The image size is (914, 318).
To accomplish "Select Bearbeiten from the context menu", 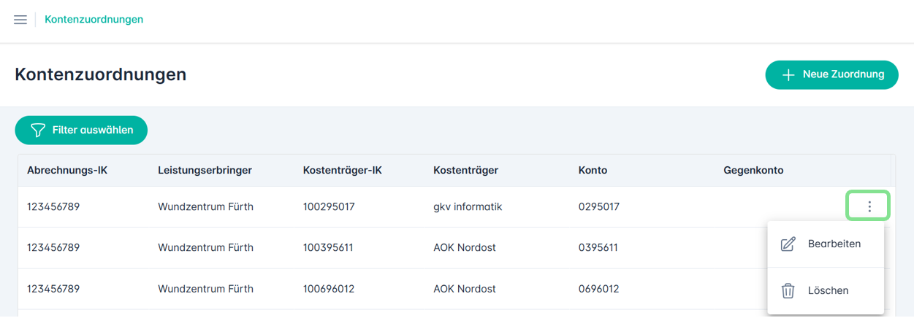I will click(834, 244).
